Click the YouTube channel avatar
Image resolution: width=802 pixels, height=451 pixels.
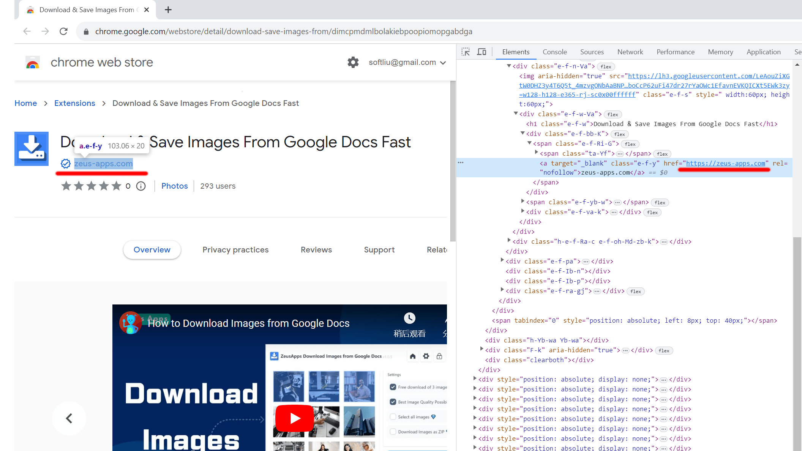coord(131,323)
